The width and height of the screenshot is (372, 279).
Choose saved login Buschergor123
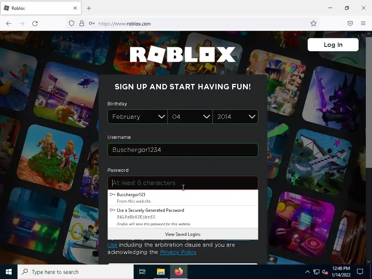tap(183, 198)
